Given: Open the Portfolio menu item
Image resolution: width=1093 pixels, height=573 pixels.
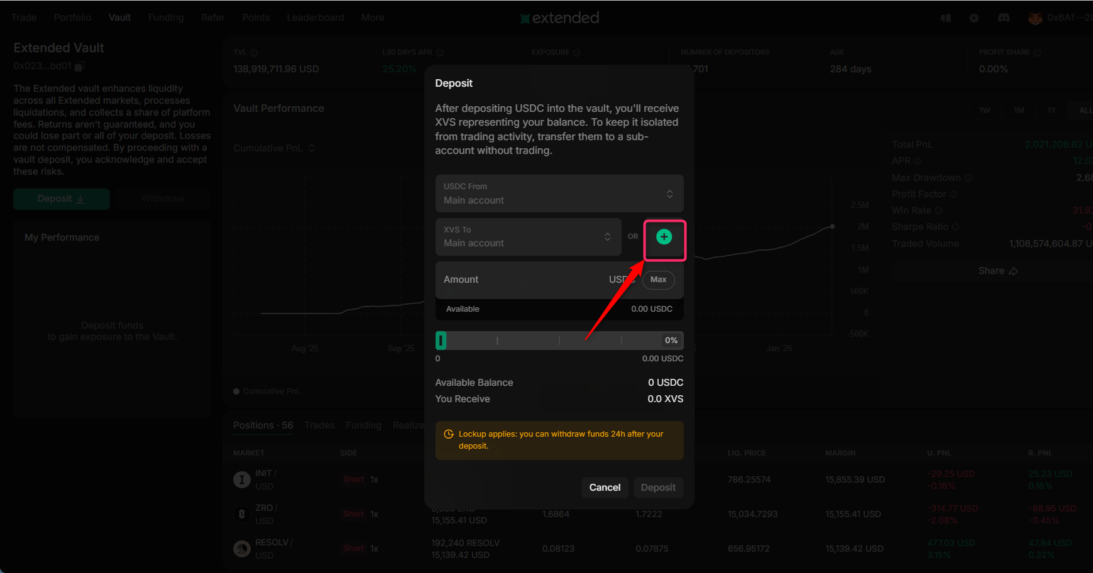Looking at the screenshot, I should (x=72, y=18).
